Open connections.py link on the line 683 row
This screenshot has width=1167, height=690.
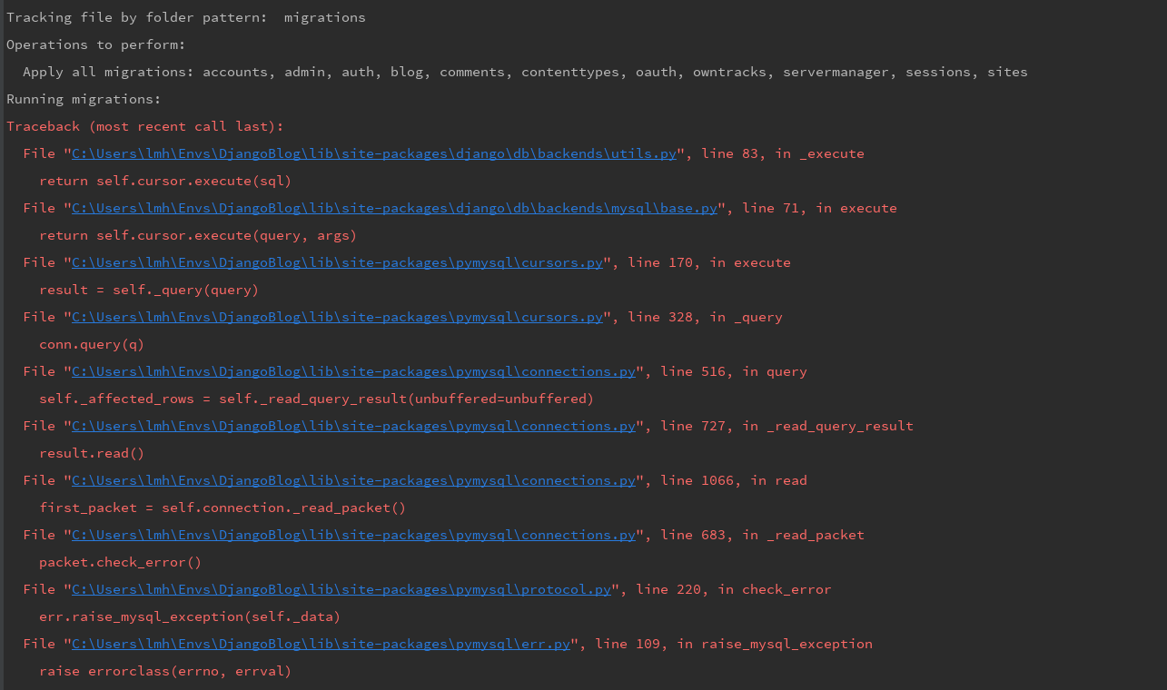(x=354, y=535)
